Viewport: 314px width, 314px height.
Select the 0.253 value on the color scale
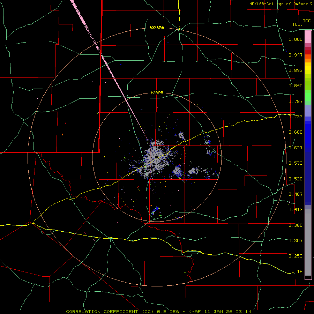pos(296,256)
